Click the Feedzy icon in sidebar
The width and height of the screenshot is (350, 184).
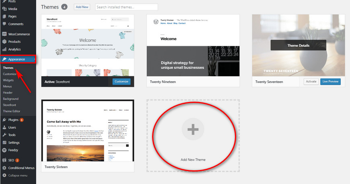[x=4, y=150]
